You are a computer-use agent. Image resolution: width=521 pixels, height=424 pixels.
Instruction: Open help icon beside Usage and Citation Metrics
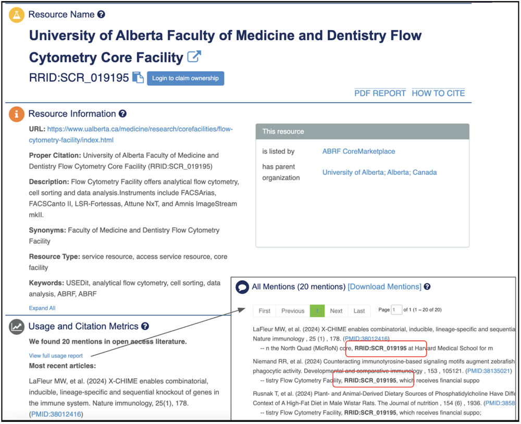[145, 326]
